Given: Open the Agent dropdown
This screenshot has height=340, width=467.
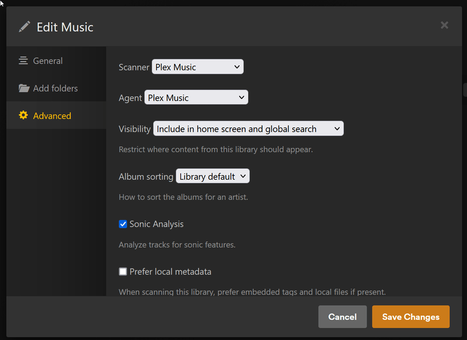Looking at the screenshot, I should (x=196, y=98).
